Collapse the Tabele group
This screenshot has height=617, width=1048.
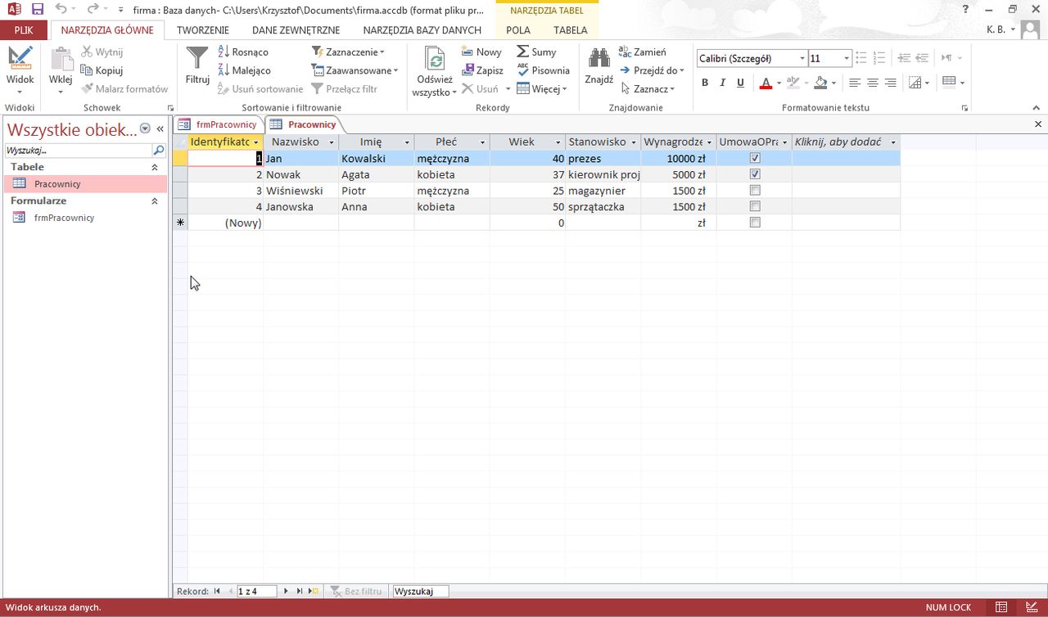pos(155,167)
